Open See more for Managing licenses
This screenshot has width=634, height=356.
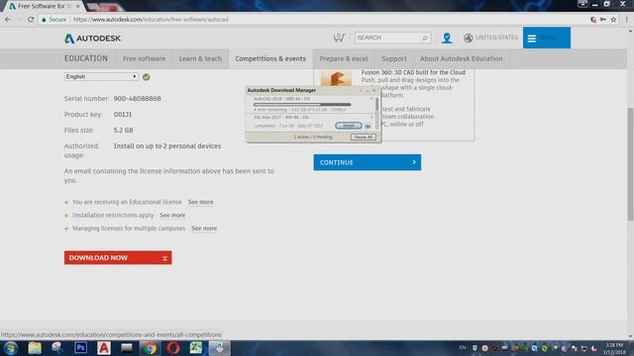(x=204, y=228)
